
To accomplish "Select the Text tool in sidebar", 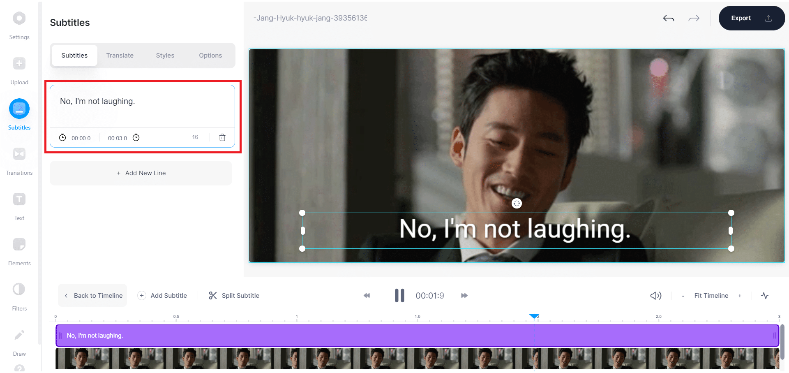I will point(19,199).
